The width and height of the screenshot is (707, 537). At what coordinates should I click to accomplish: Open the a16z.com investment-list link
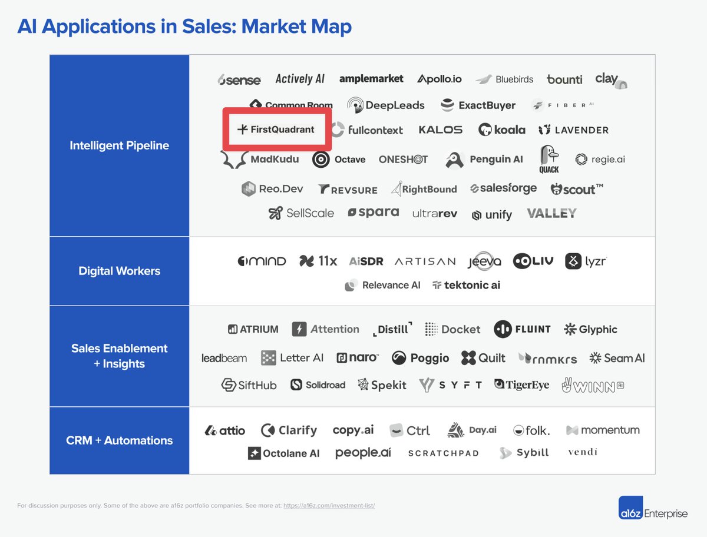point(328,505)
